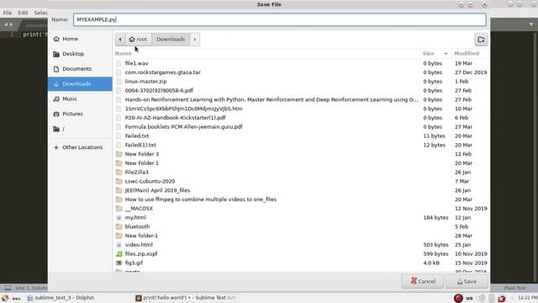Click the fig3.gif image icon
This screenshot has height=303, width=538.
click(x=119, y=263)
